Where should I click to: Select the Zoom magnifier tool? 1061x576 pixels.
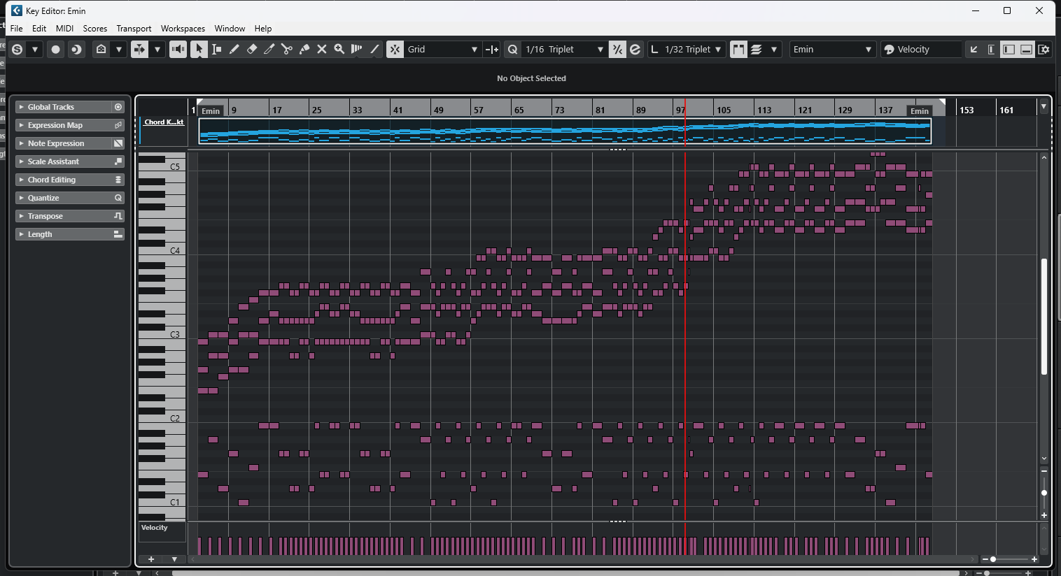pyautogui.click(x=339, y=49)
